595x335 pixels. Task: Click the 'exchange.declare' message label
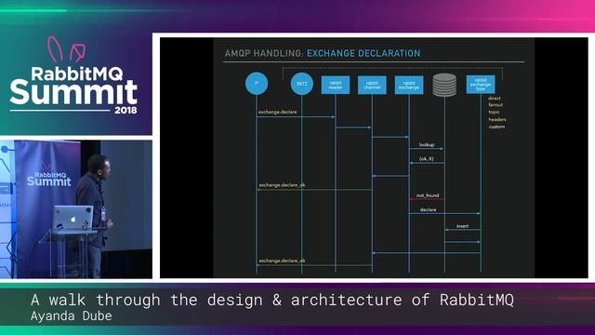click(277, 112)
